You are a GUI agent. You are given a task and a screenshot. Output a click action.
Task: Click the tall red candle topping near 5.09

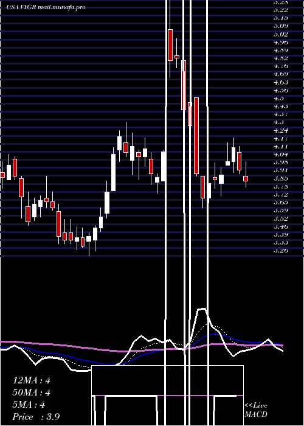(x=170, y=45)
